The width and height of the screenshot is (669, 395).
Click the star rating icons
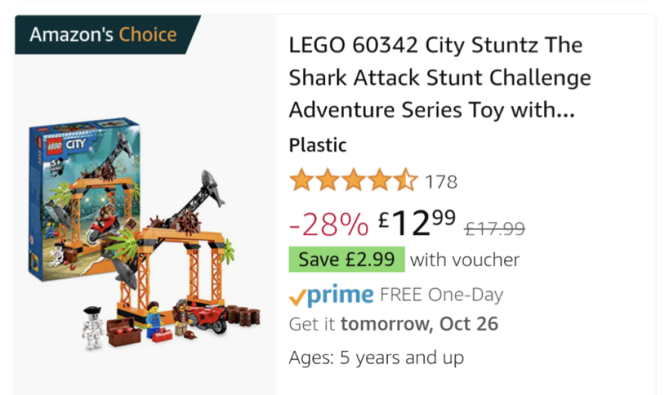coord(353,180)
